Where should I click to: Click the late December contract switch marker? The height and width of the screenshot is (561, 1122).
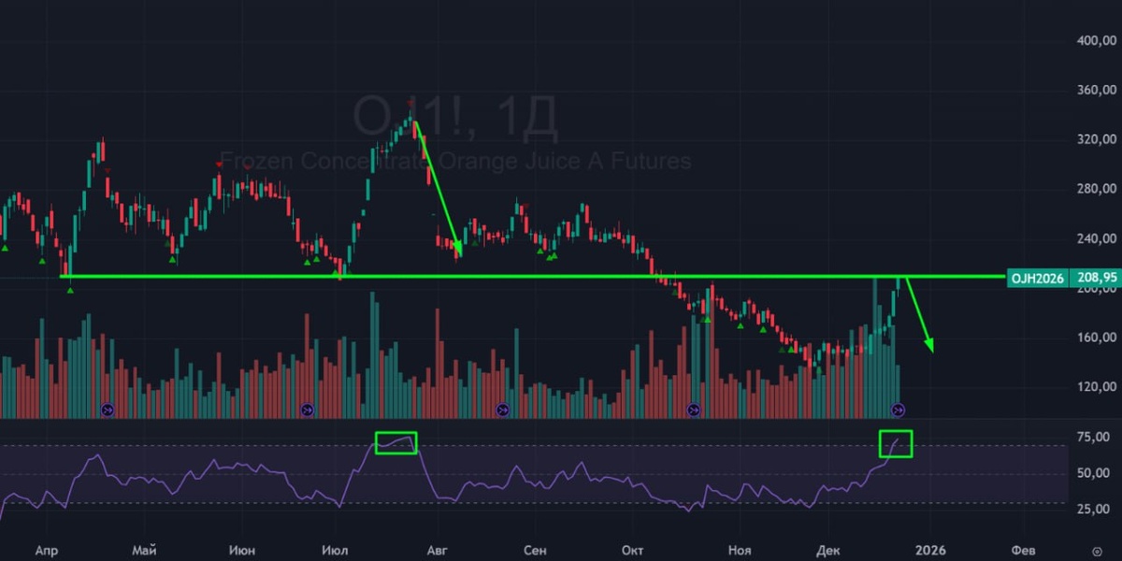[898, 410]
